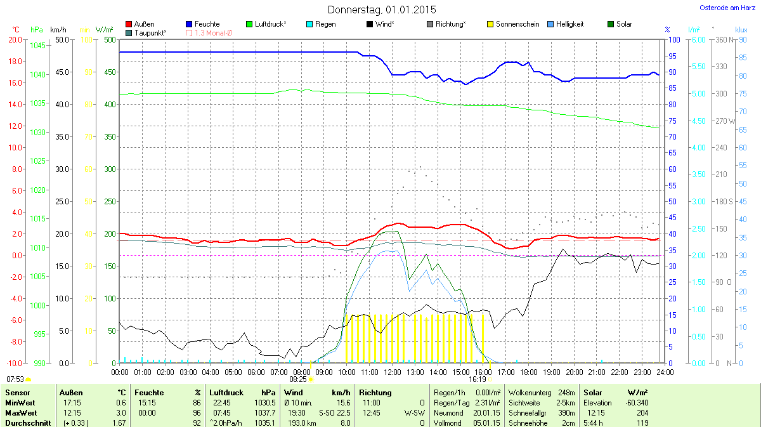
Task: Click the Taupunkt legend square
Action: (129, 32)
